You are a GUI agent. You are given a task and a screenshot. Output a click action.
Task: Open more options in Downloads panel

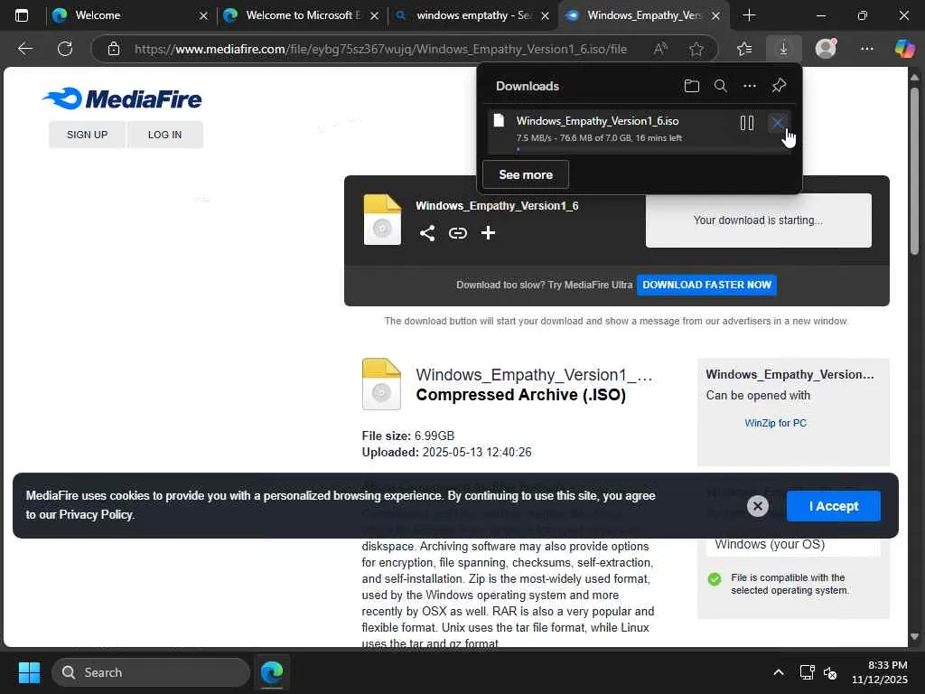point(749,86)
